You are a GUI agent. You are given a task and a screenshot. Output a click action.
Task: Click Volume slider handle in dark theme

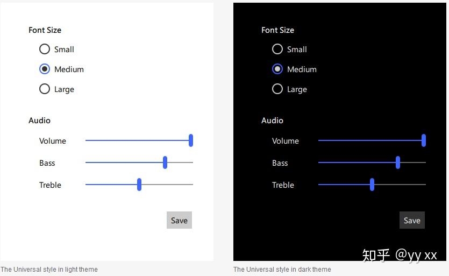point(424,140)
